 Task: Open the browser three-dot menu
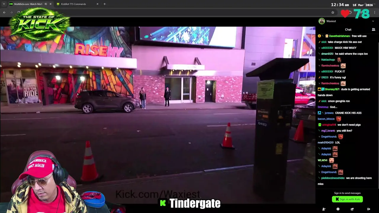[375, 12]
